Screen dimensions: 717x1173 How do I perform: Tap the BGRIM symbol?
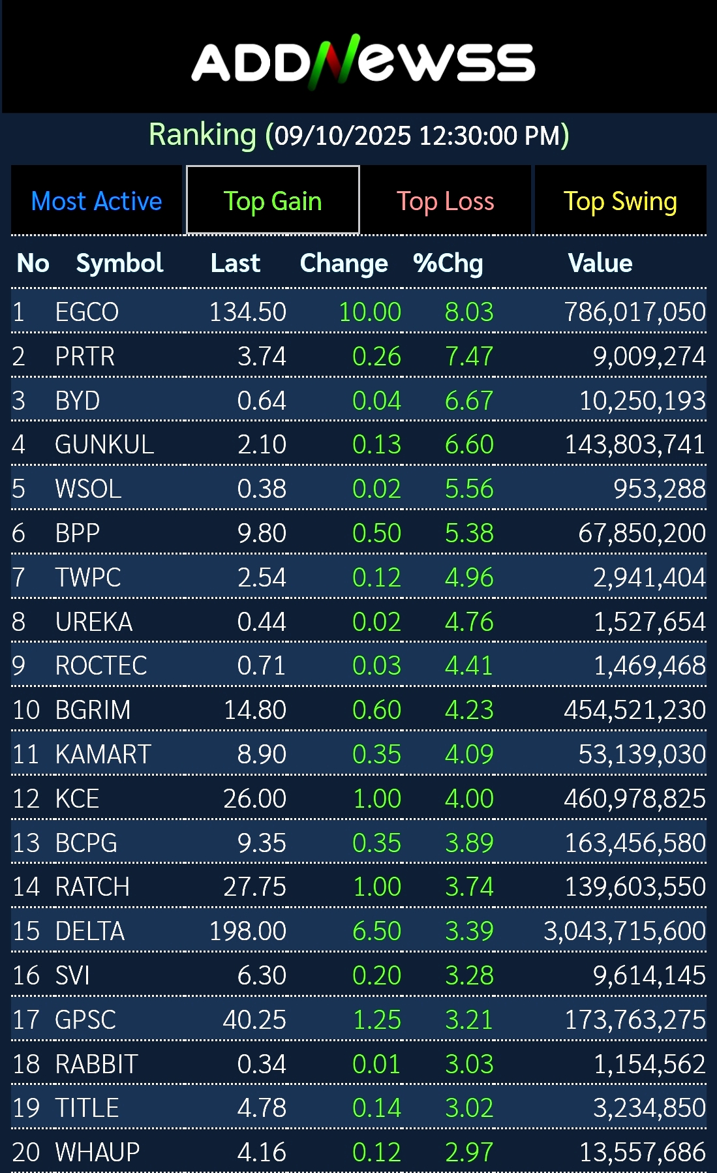pos(93,710)
